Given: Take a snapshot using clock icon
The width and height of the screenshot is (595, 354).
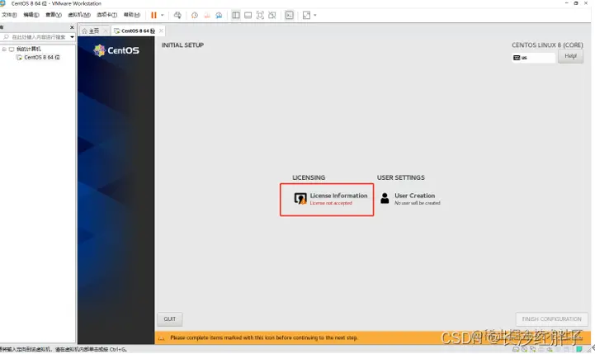Looking at the screenshot, I should (x=195, y=15).
